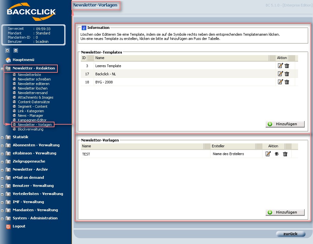Collapse all menu items with minus icon

pos(16,50)
